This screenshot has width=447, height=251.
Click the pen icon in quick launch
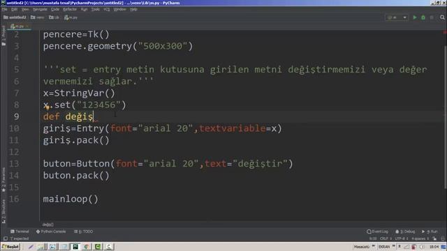[31, 247]
